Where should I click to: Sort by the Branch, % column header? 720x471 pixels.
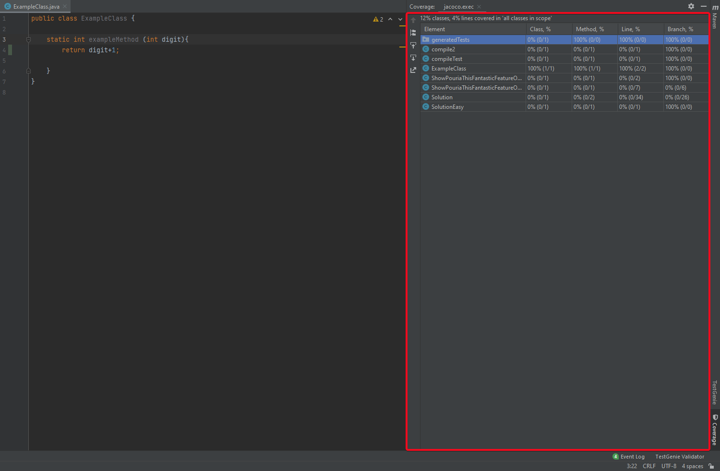[x=686, y=29]
